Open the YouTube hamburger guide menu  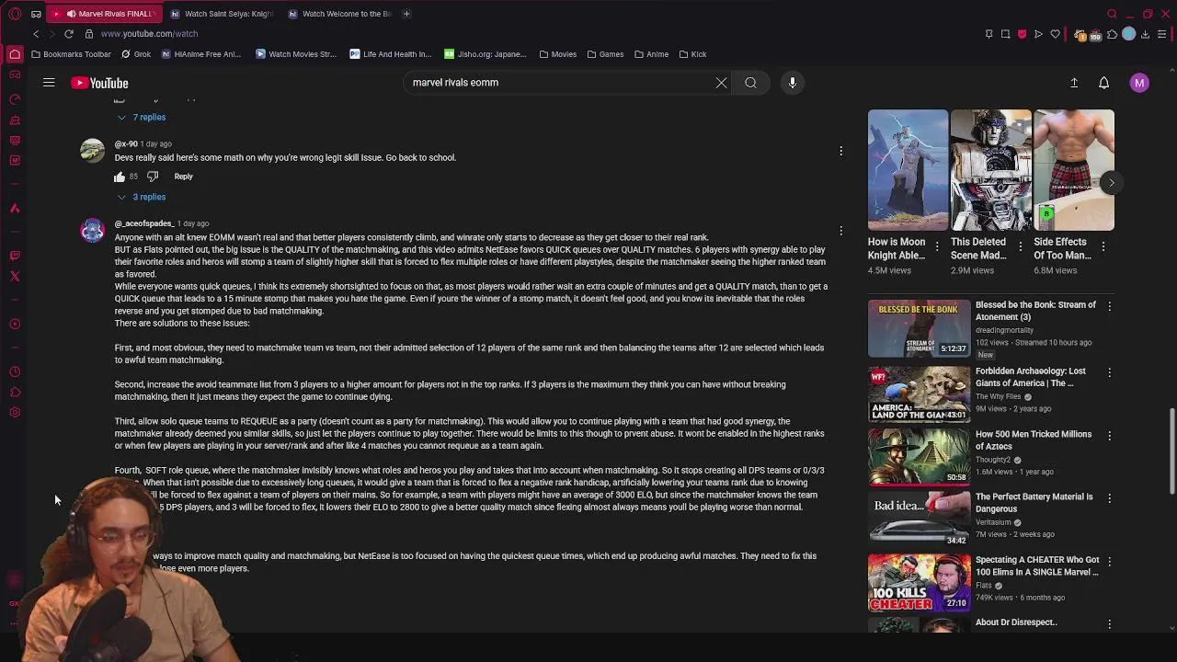tap(49, 83)
